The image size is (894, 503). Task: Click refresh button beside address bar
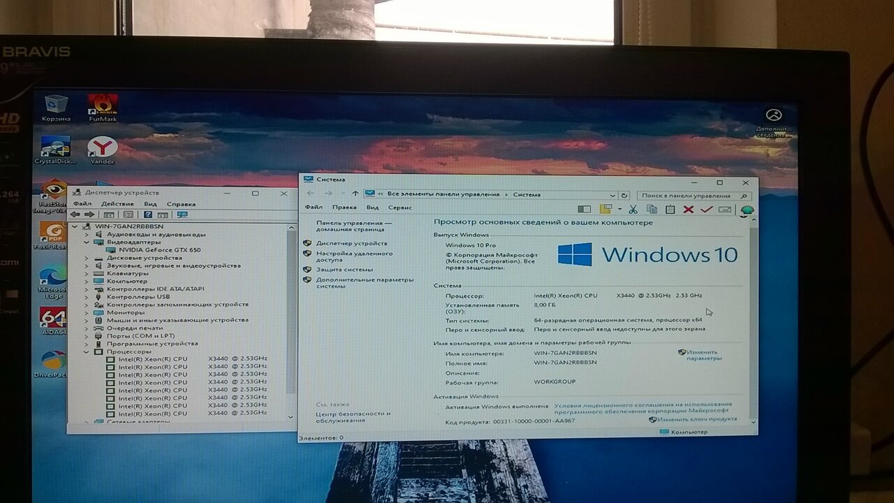coord(624,196)
